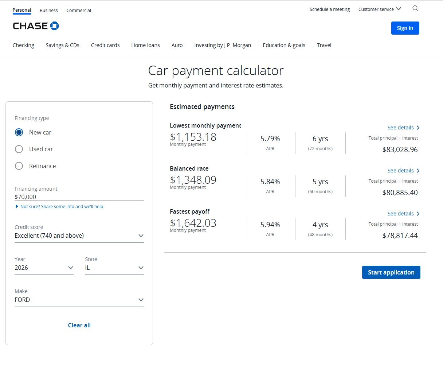Open the Auto navigation menu
Viewport: 443px width, 366px height.
tap(177, 45)
